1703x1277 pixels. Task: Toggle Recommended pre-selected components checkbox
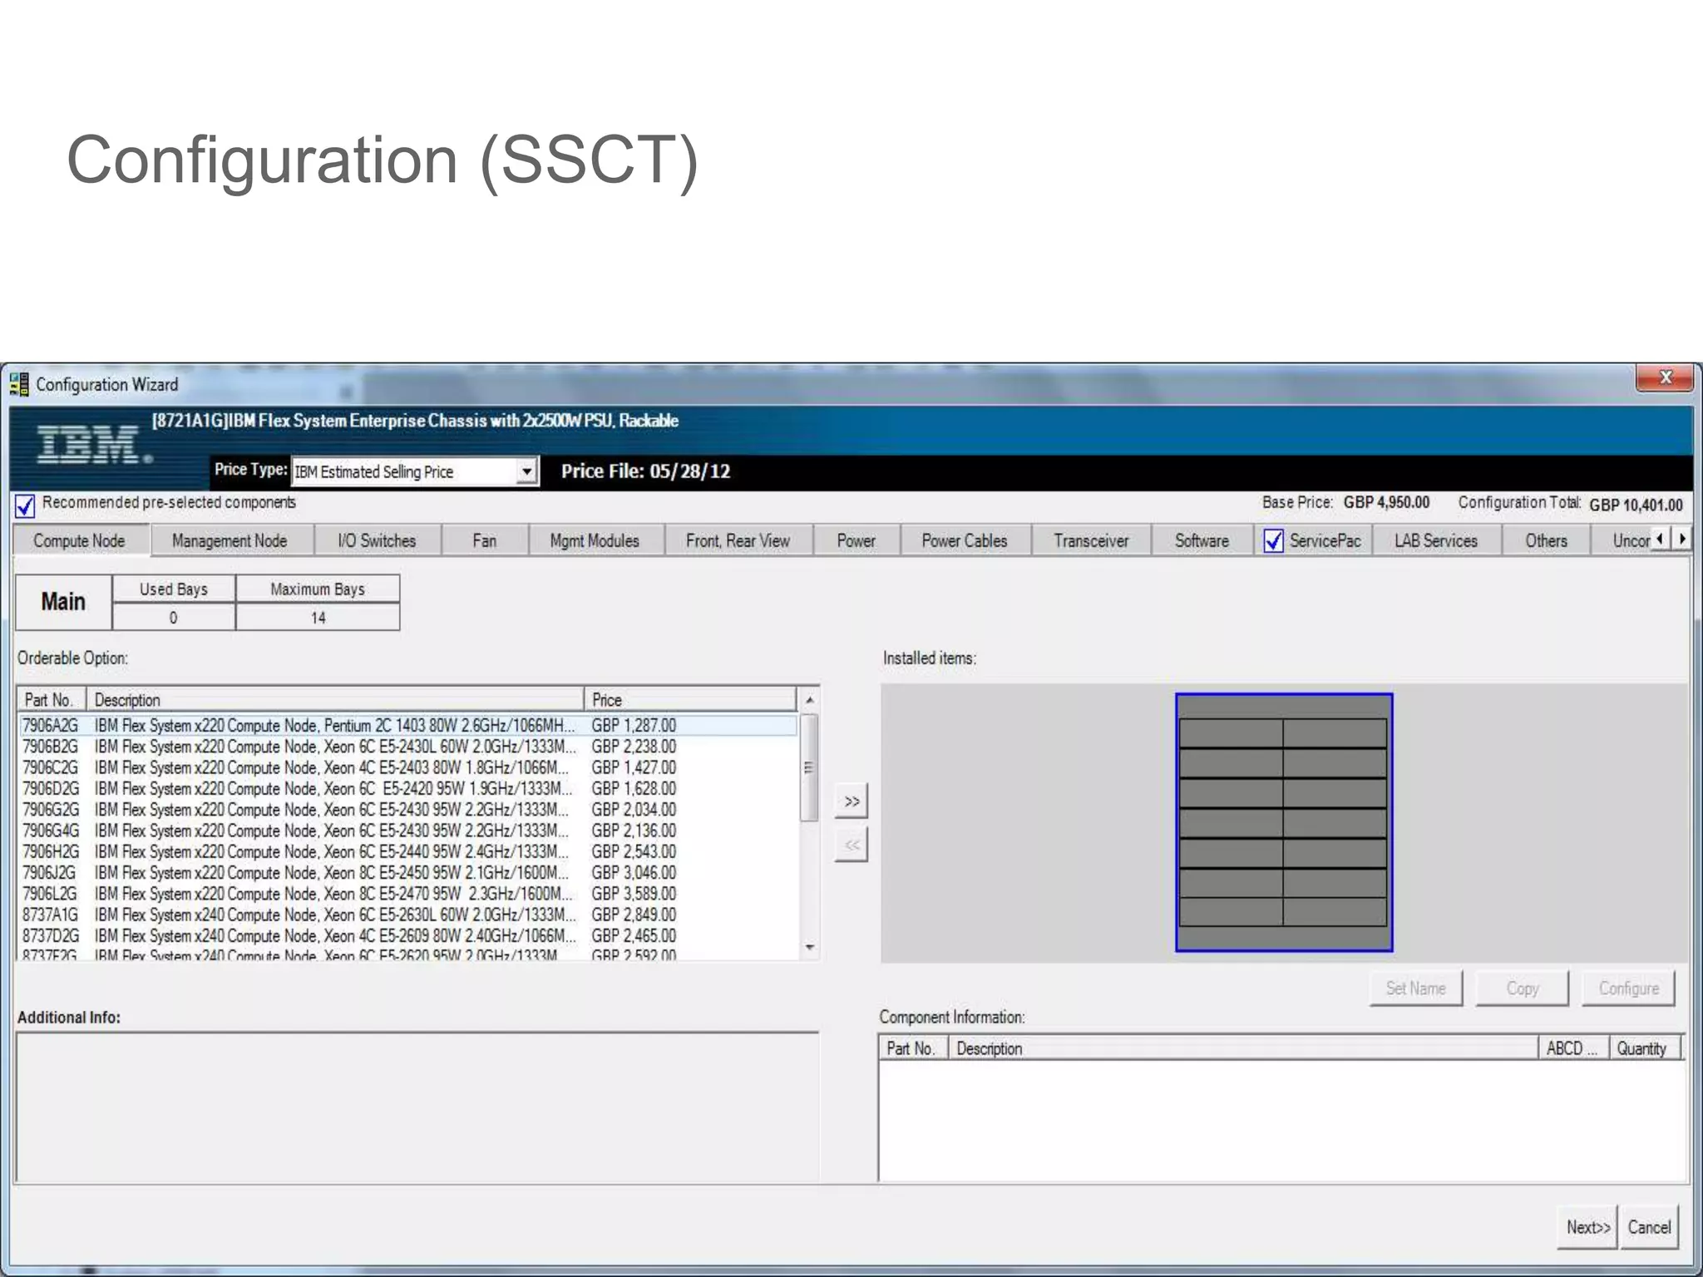pos(25,505)
